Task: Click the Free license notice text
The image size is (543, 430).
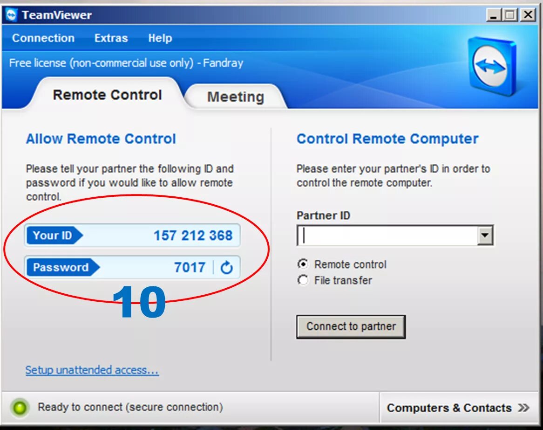Action: tap(126, 63)
